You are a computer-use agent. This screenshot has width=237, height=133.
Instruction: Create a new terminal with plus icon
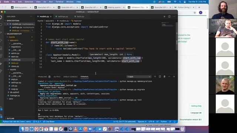[155, 76]
